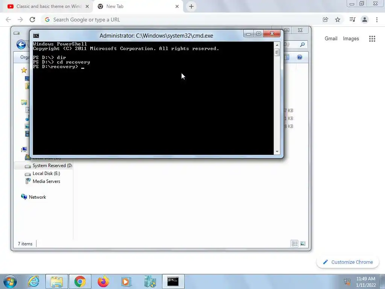Viewport: 385px width, 289px height.
Task: Click the console scrollbar thumb
Action: pyautogui.click(x=277, y=52)
